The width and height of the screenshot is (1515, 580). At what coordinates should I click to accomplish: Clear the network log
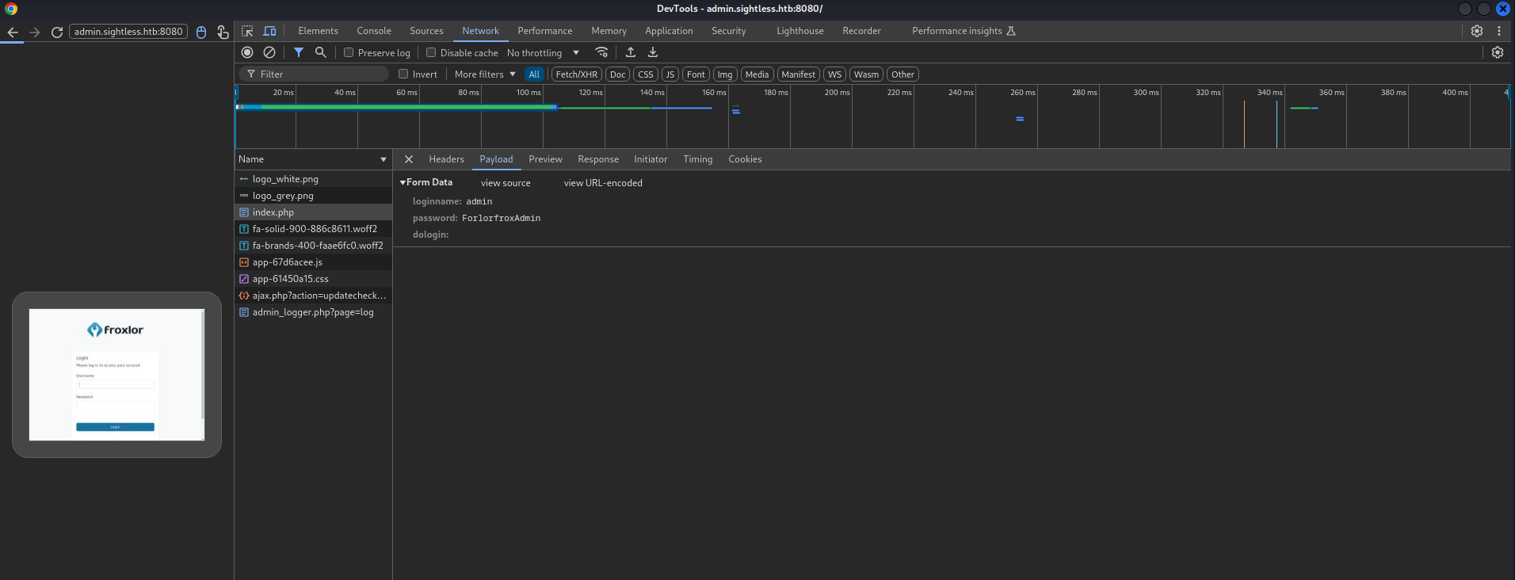pos(269,52)
